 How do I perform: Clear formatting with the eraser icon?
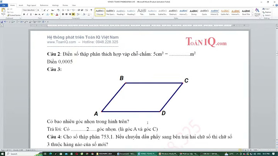[x=58, y=10]
